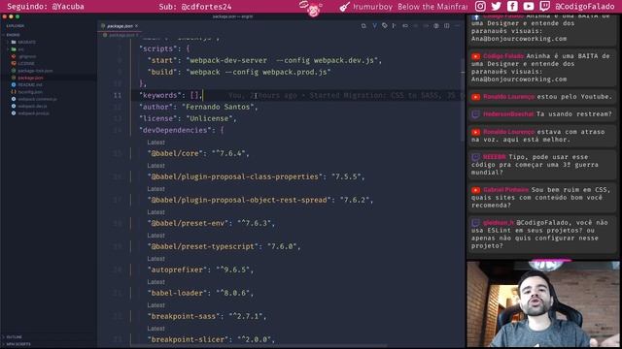Click the @babel/plugin-proposal-class-properties line
Screen dimensions: 622x349
[257, 176]
